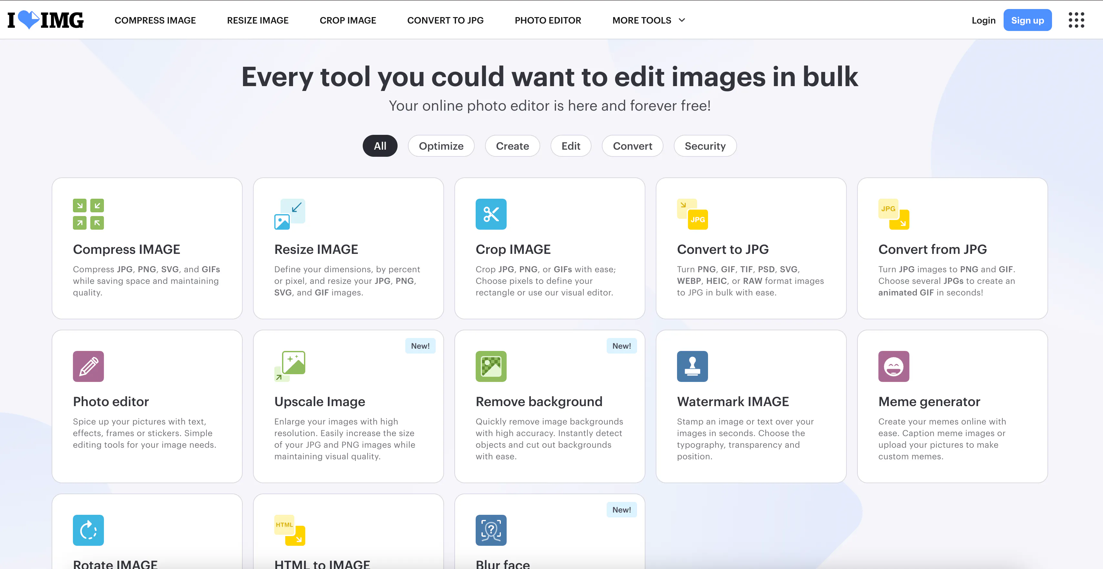Select the Watermark IMAGE stamp icon
The image size is (1103, 569).
[x=693, y=366]
